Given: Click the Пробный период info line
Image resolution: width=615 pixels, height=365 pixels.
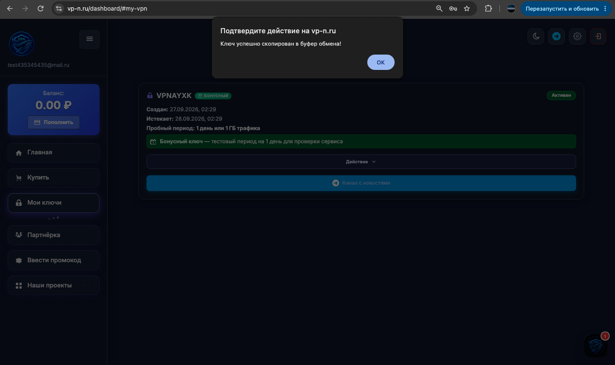Looking at the screenshot, I should (x=203, y=128).
